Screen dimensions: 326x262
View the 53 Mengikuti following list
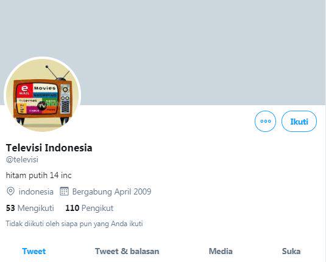tap(30, 208)
